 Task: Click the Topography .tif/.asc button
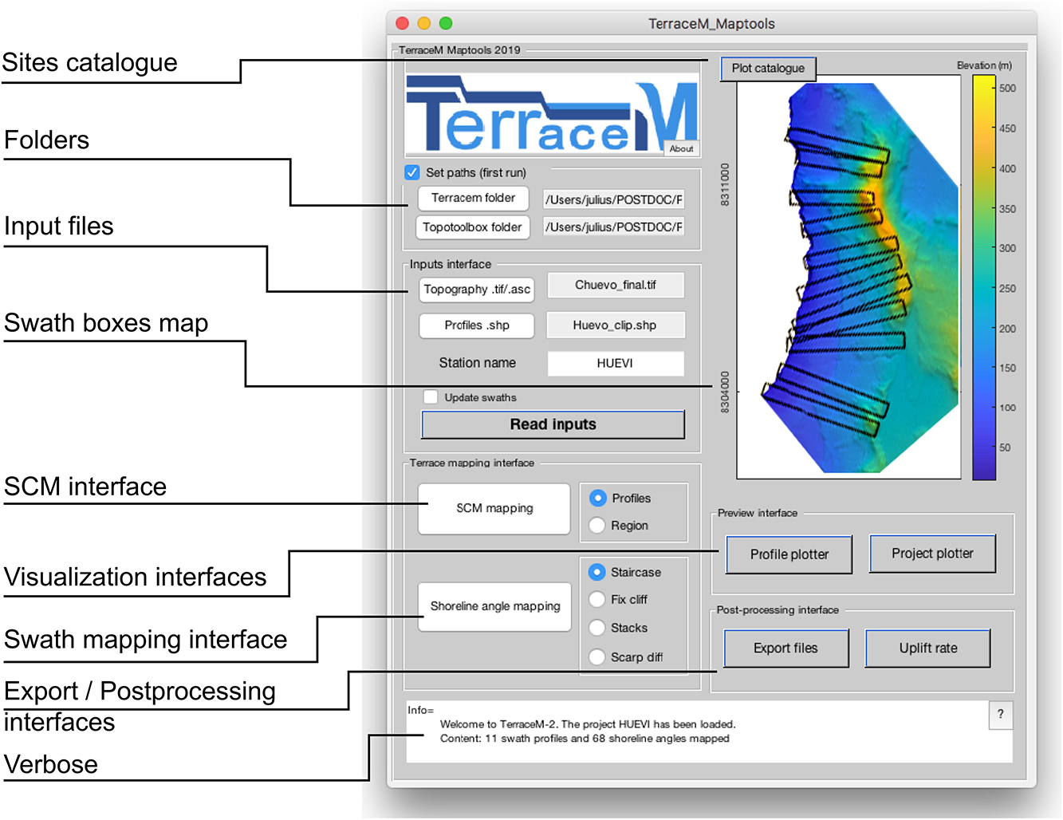coord(477,290)
